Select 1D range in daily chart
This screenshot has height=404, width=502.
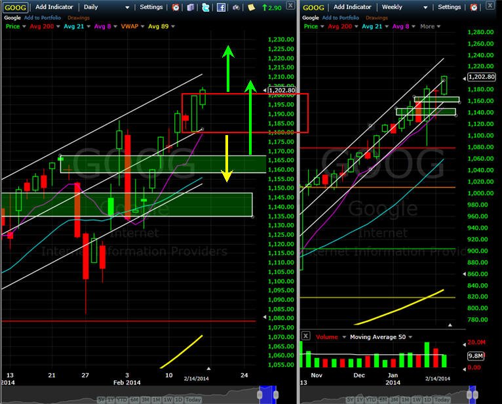tap(179, 400)
